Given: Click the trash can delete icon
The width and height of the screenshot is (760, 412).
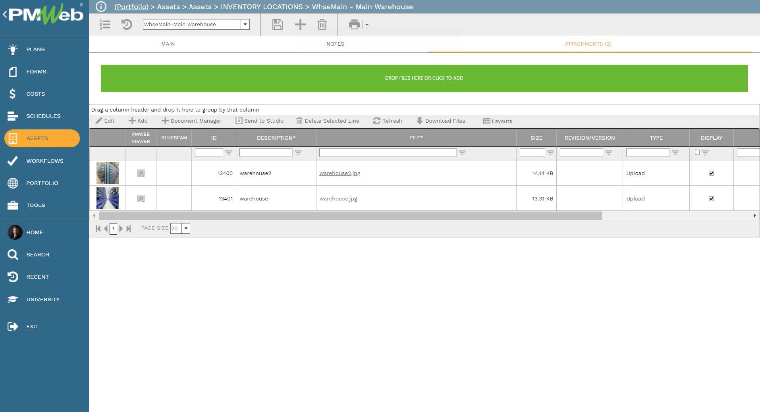Looking at the screenshot, I should (322, 25).
